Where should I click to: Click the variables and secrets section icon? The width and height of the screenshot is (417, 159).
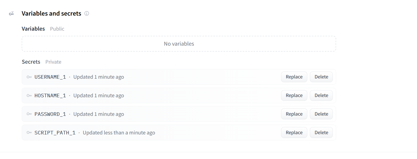pyautogui.click(x=11, y=13)
